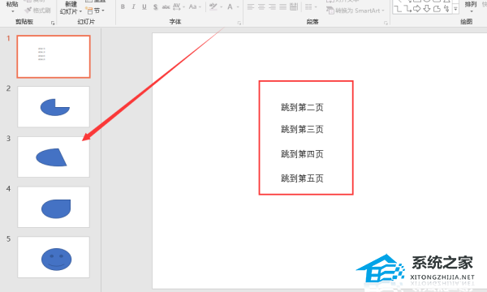Click the text 跳到第五页
The width and height of the screenshot is (487, 292).
point(302,178)
